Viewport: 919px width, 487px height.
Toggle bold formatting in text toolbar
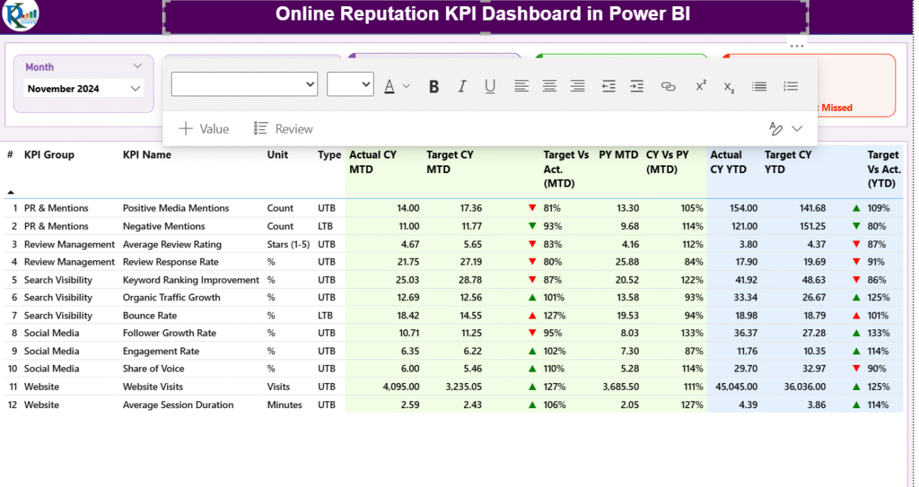coord(434,86)
